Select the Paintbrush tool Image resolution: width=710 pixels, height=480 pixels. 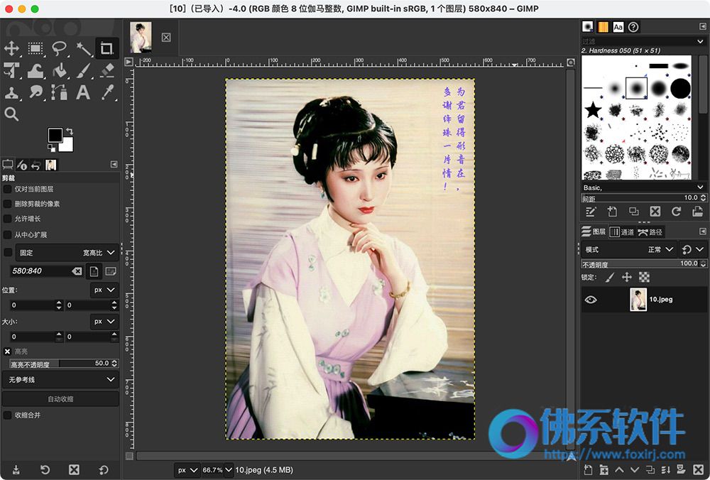point(83,70)
